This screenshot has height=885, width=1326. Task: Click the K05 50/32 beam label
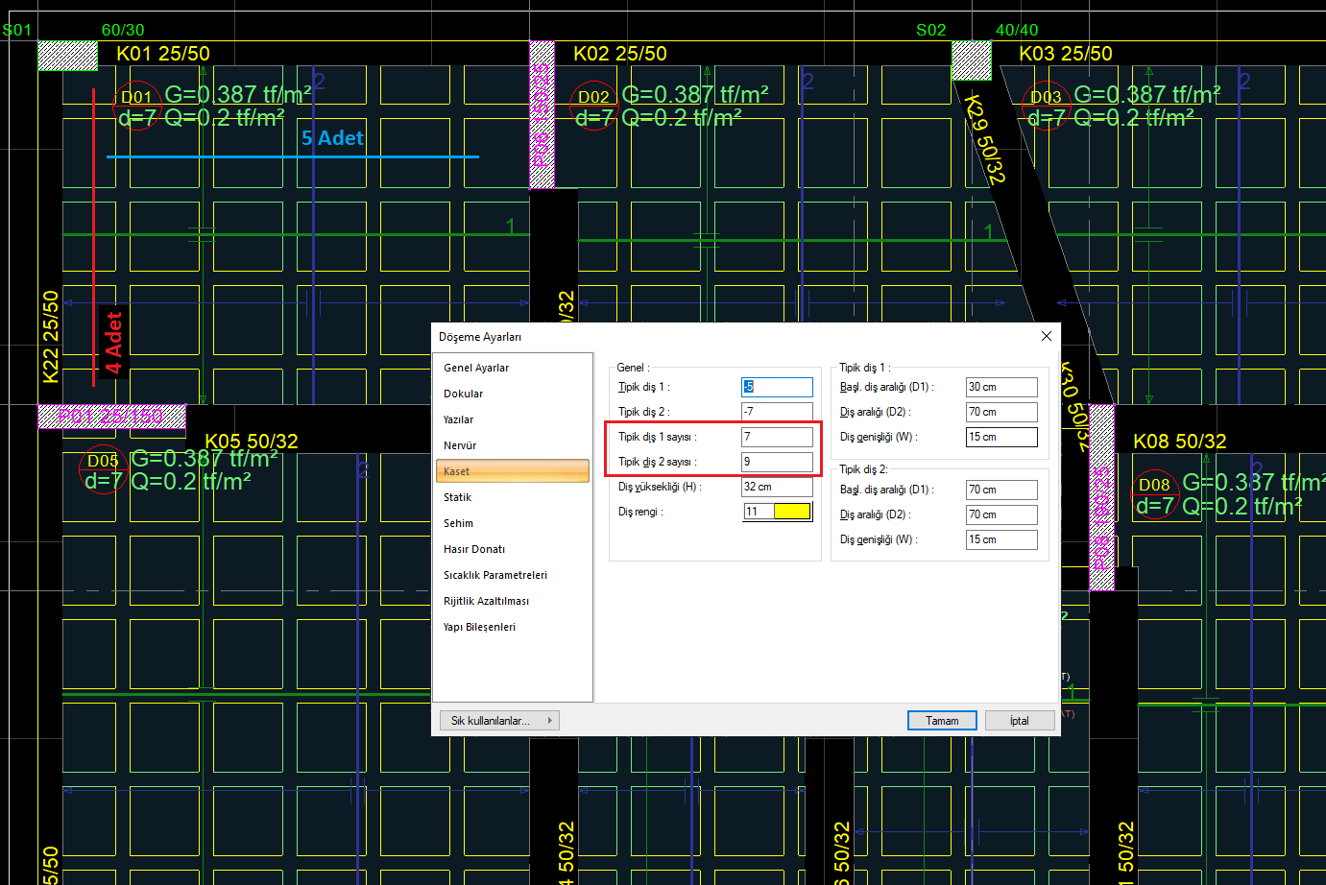coord(252,442)
